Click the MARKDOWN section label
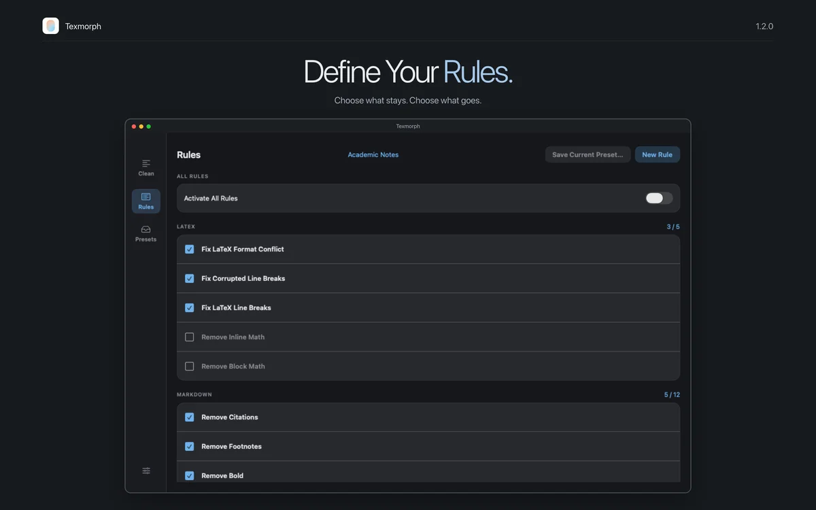This screenshot has height=510, width=816. pyautogui.click(x=194, y=394)
